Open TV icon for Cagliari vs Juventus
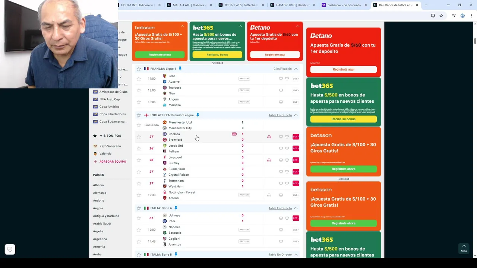 pyautogui.click(x=281, y=242)
